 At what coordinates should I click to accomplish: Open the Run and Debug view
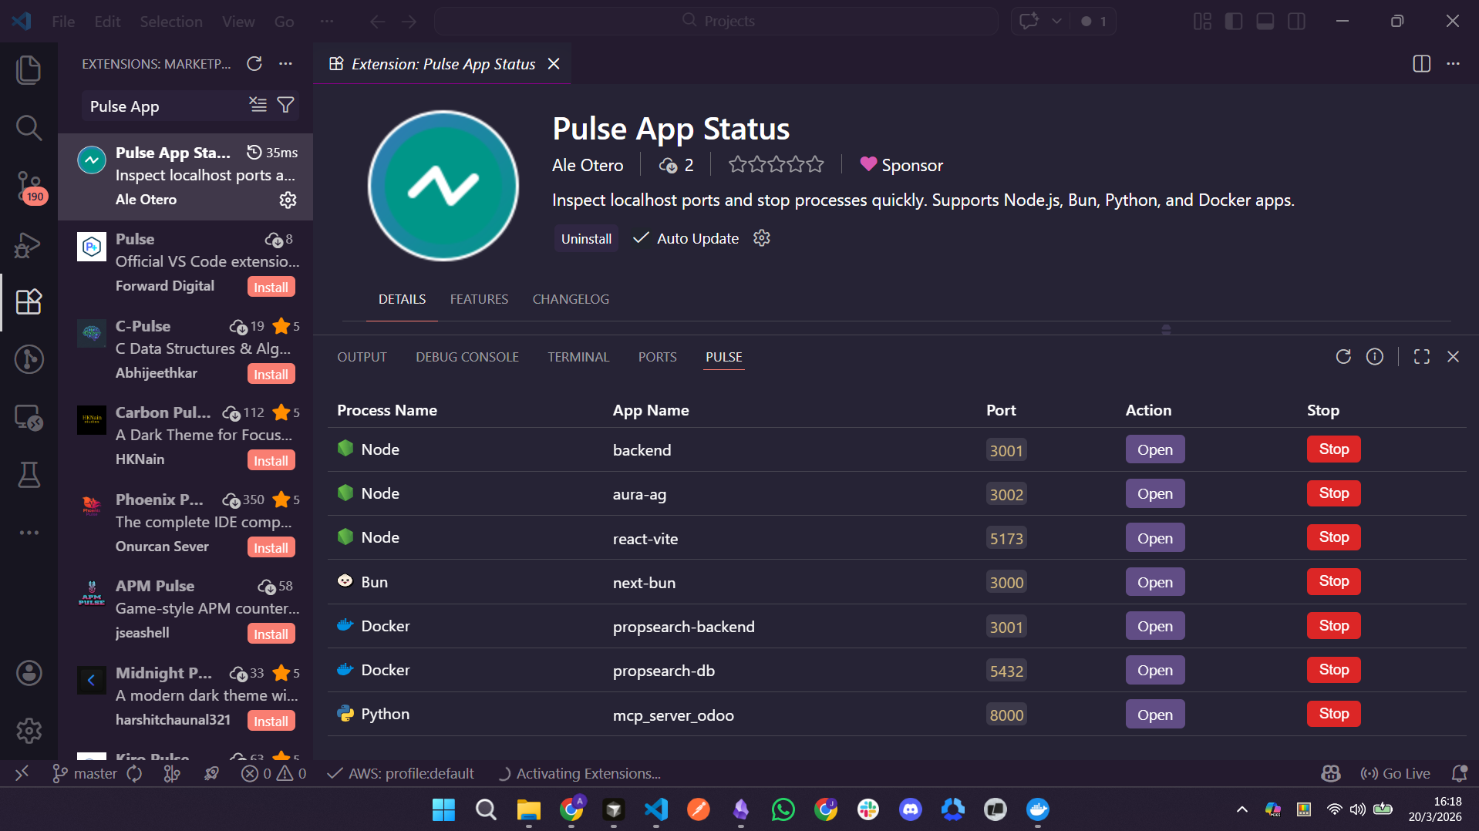[x=29, y=245]
